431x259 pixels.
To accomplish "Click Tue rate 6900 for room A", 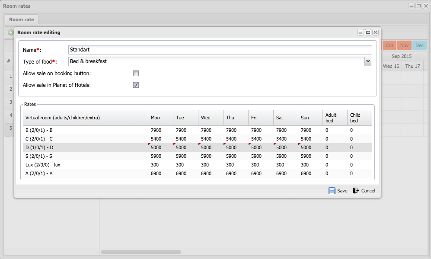I will [x=181, y=173].
